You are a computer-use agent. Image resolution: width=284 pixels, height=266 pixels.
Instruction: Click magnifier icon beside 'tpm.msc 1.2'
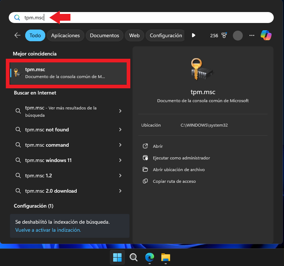tap(18, 176)
